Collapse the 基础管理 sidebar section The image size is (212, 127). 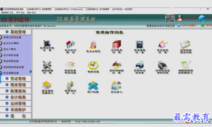[15, 32]
